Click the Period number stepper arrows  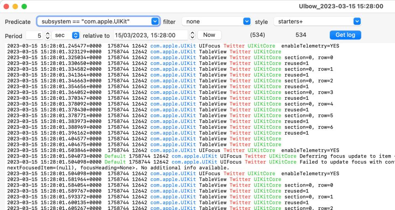[48, 35]
